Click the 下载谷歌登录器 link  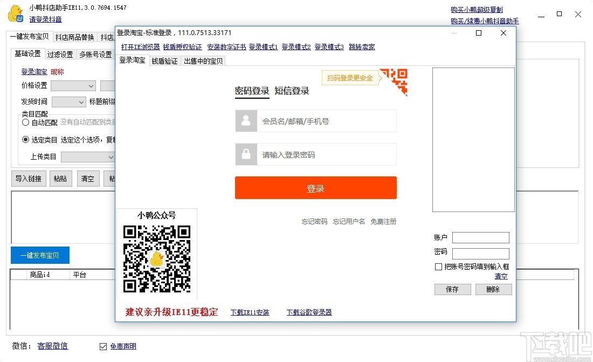coord(309,312)
